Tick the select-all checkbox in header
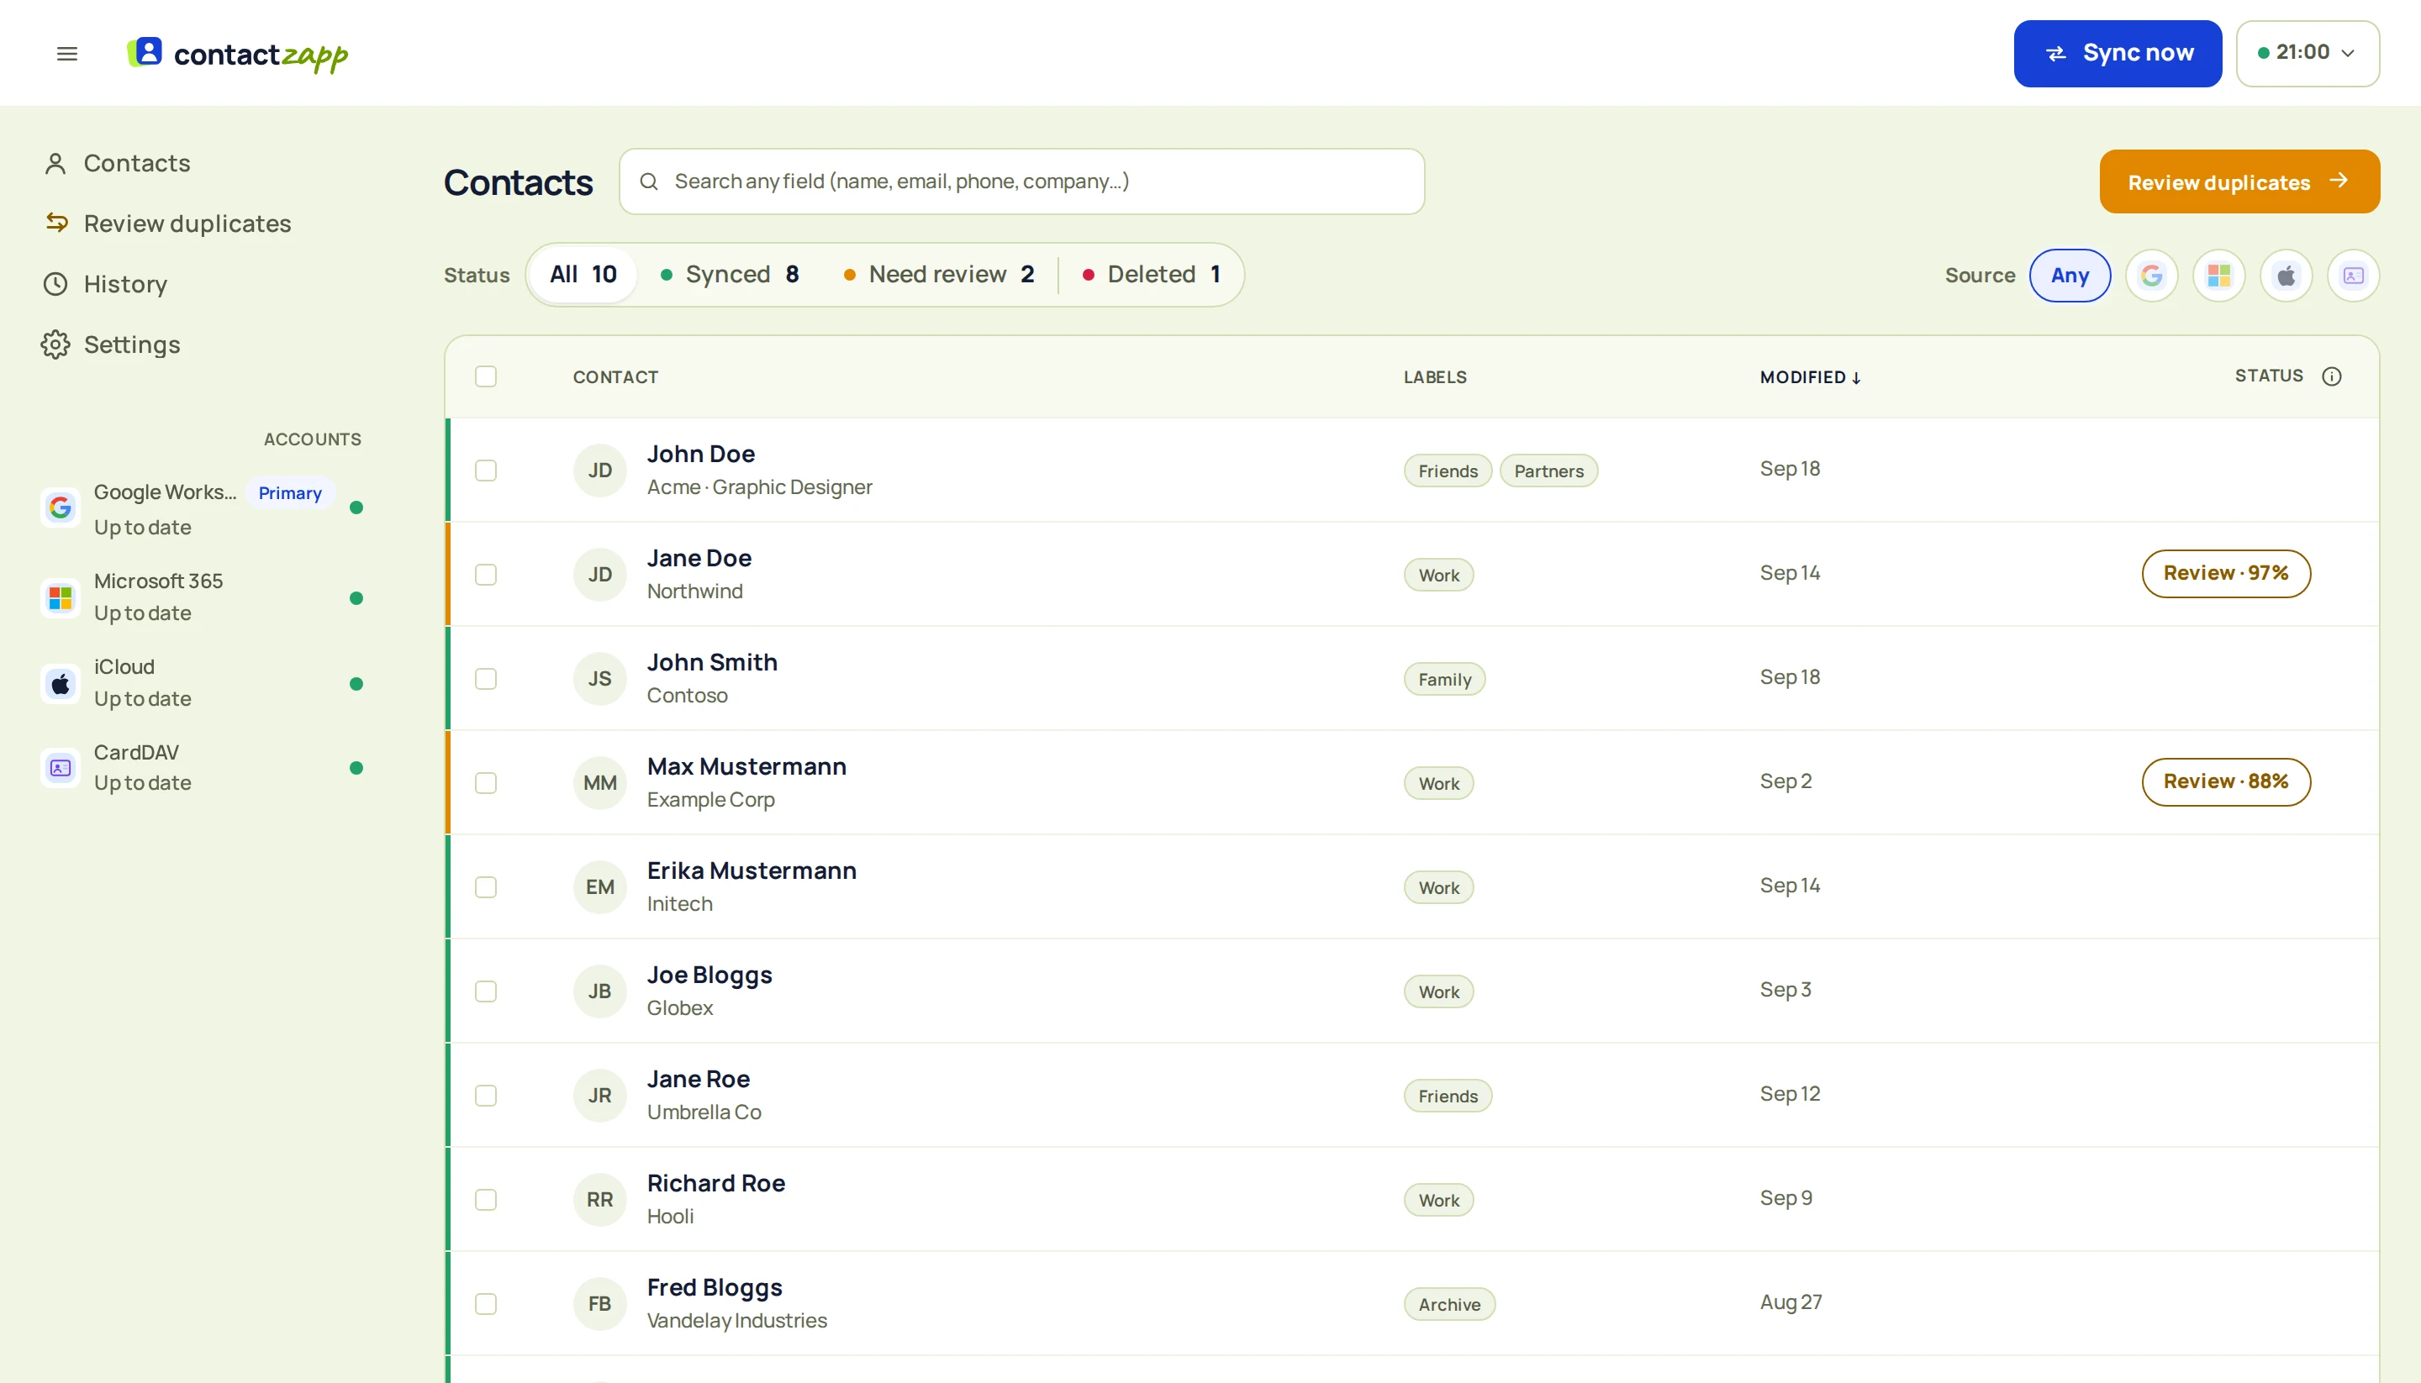This screenshot has height=1383, width=2421. (486, 376)
